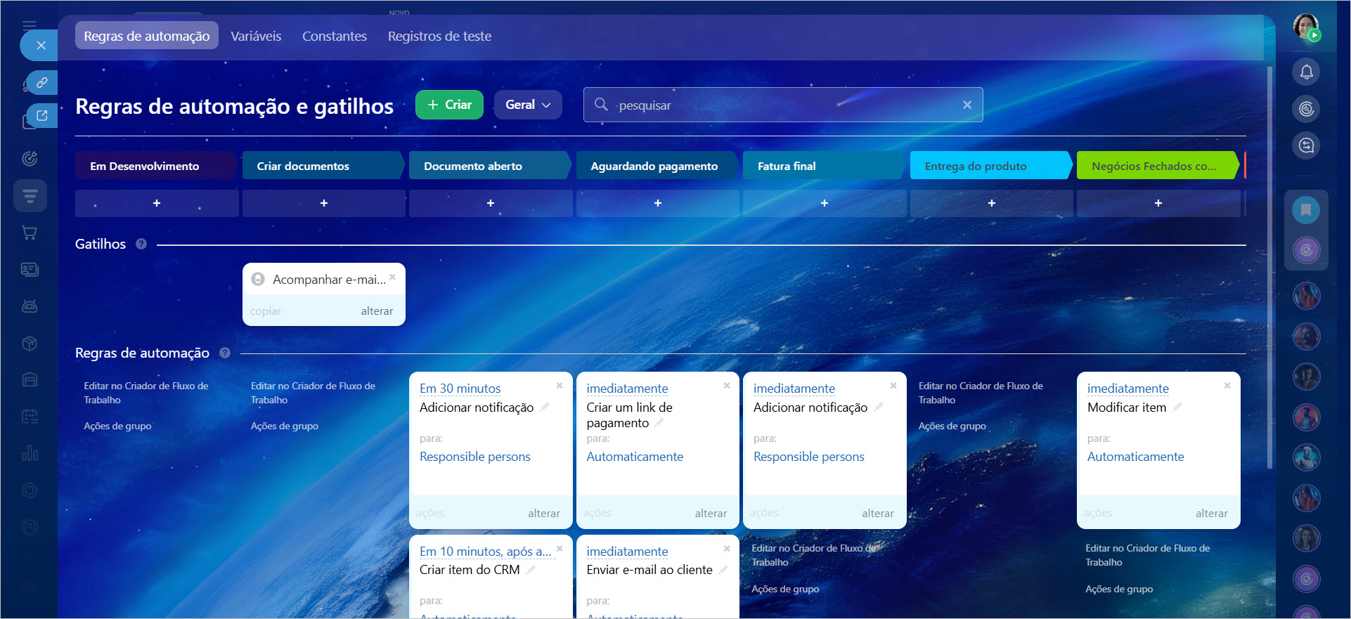
Task: Click the notifications bell icon
Action: point(1306,72)
